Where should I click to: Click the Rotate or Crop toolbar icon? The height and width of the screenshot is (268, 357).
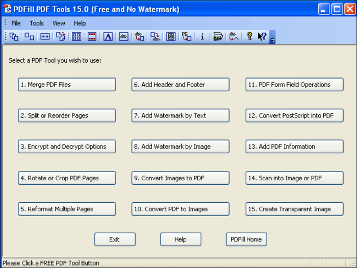[x=61, y=36]
